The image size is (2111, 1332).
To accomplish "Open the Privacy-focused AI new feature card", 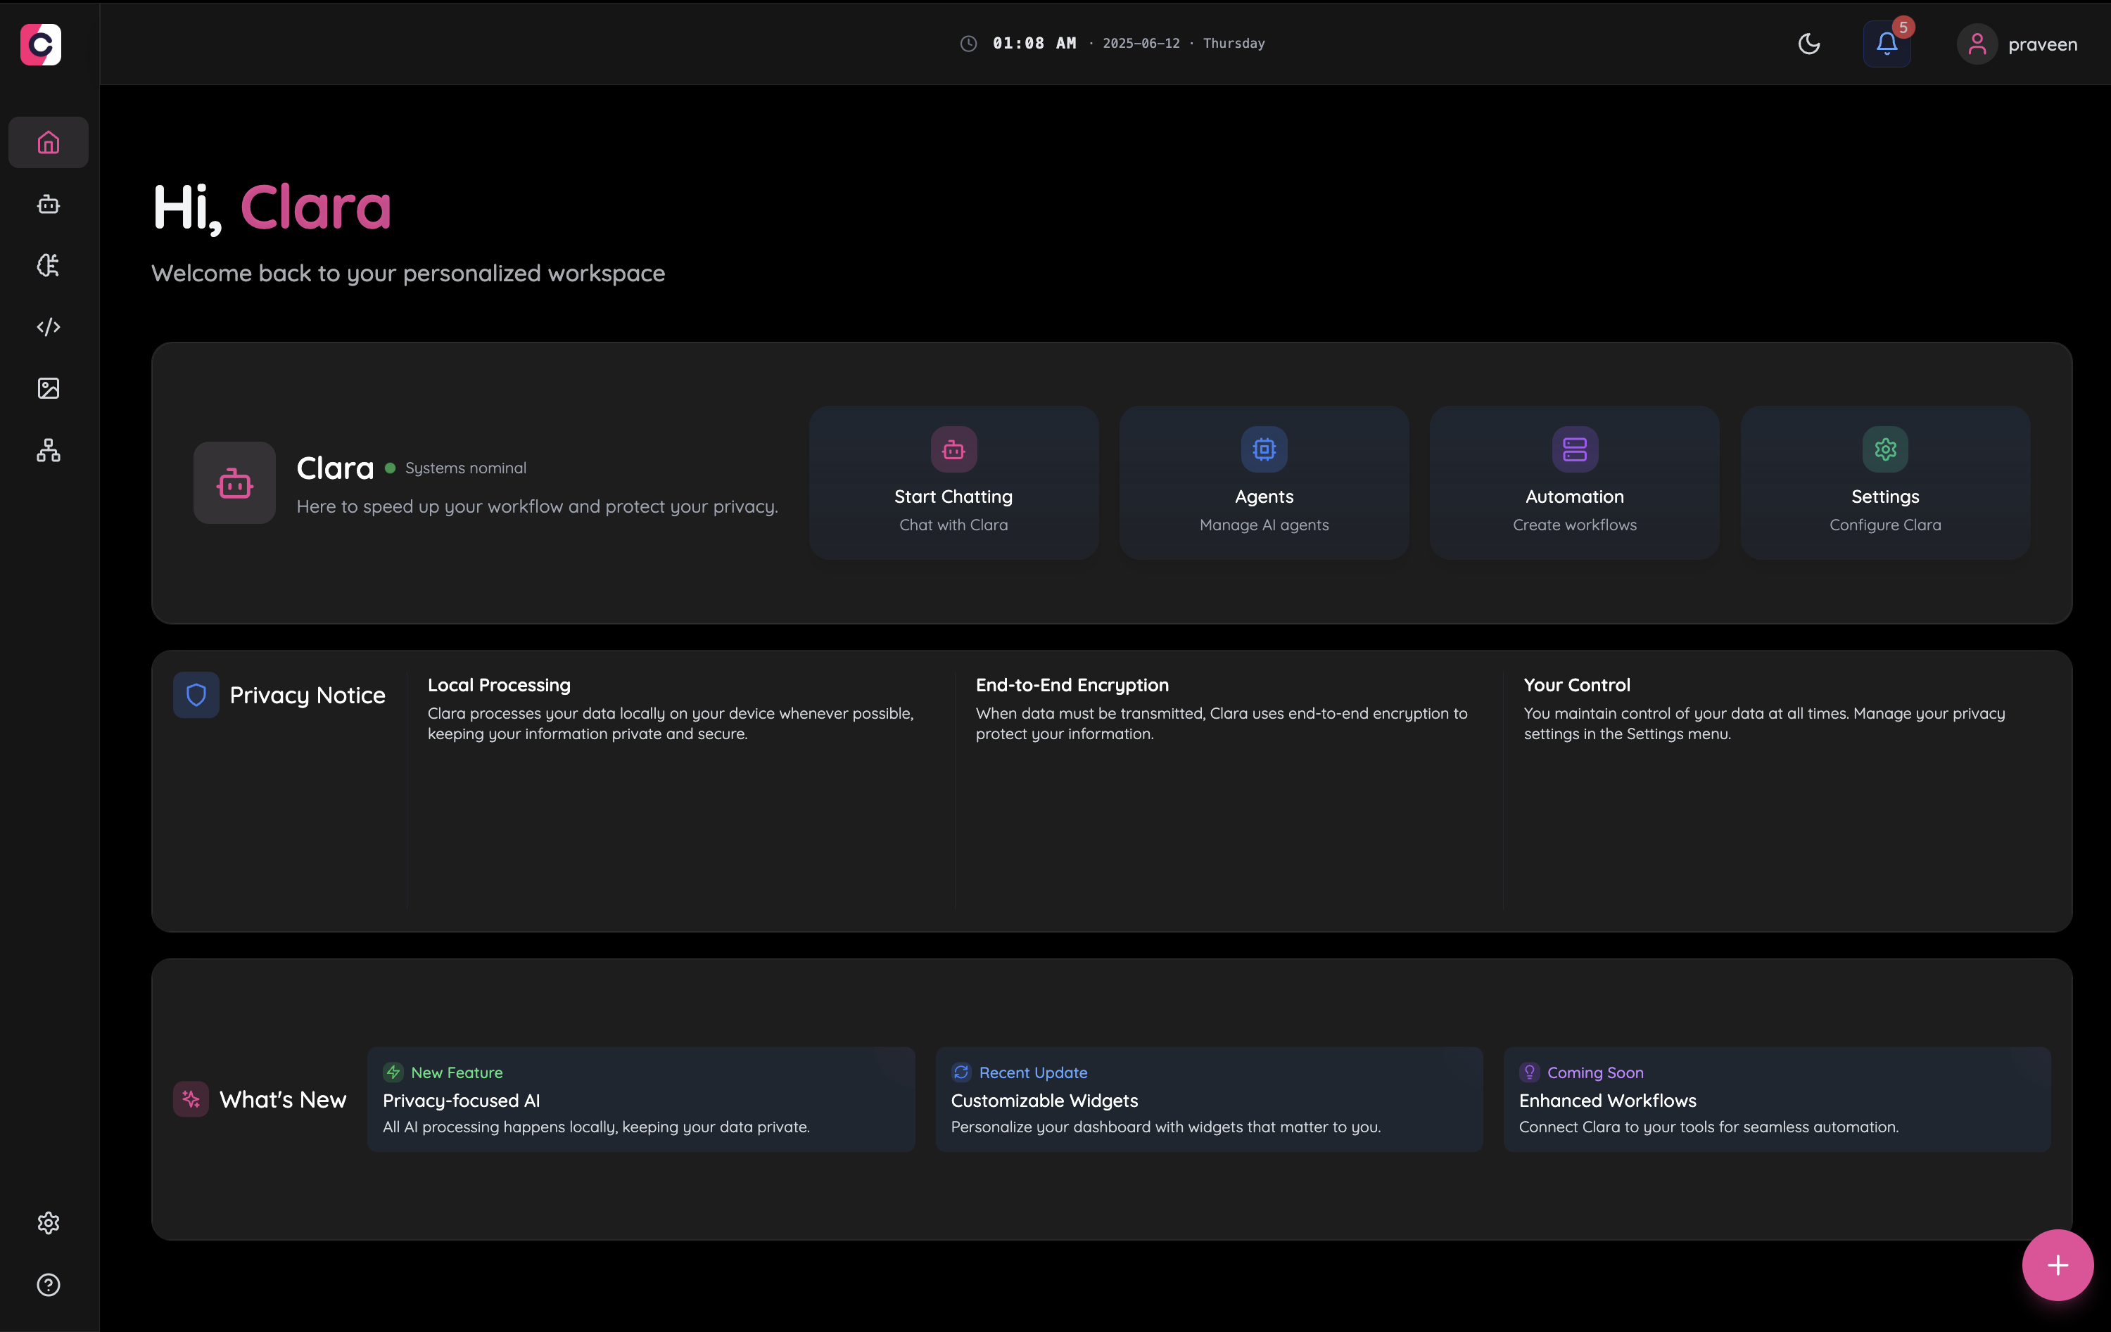I will pyautogui.click(x=641, y=1100).
